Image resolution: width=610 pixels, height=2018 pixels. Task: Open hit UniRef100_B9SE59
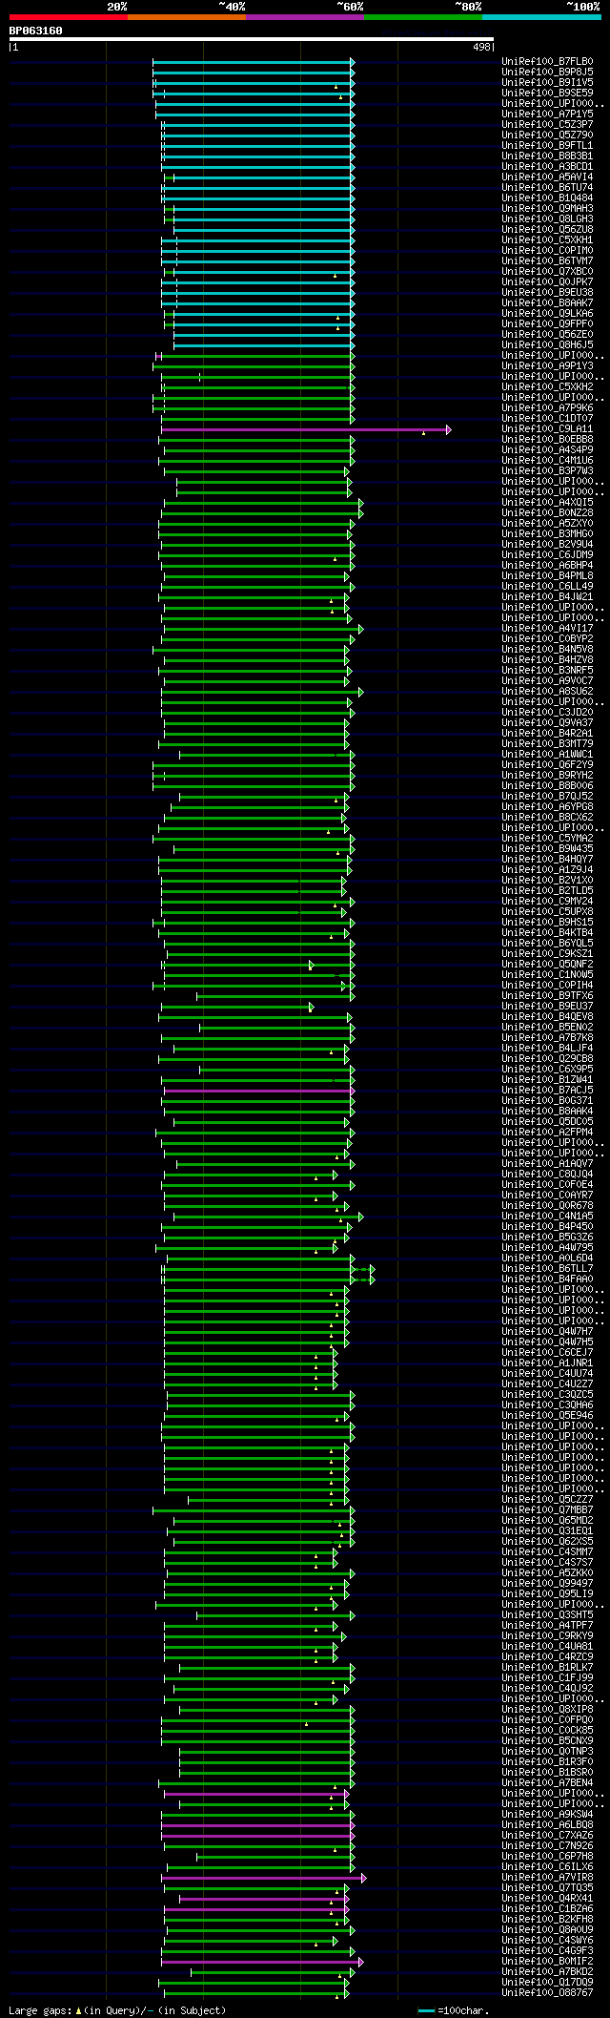547,94
